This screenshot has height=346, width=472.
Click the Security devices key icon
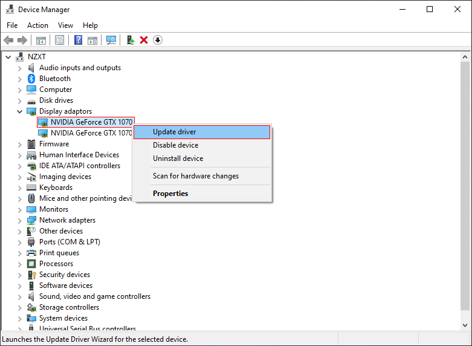click(31, 275)
